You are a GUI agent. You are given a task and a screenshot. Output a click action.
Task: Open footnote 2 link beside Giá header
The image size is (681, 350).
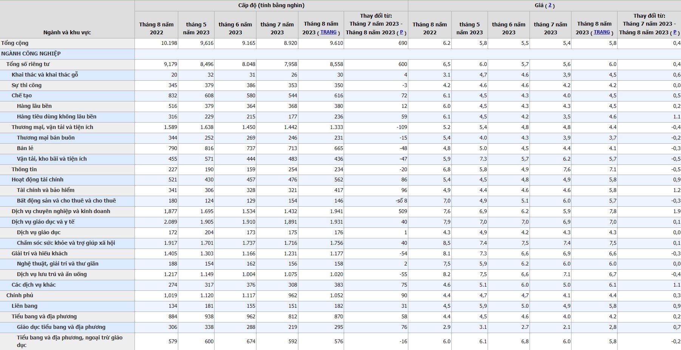coord(550,5)
